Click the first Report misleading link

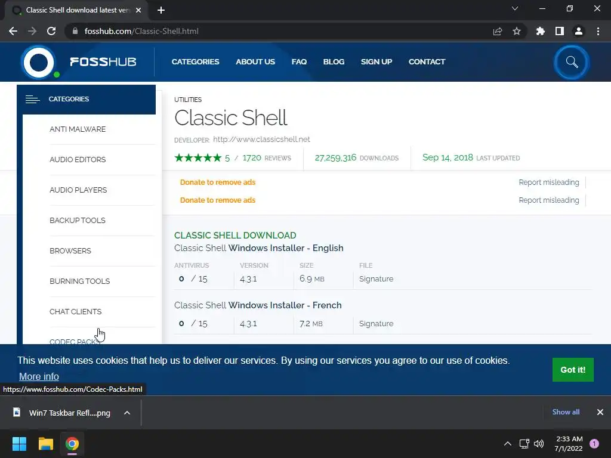(x=549, y=182)
